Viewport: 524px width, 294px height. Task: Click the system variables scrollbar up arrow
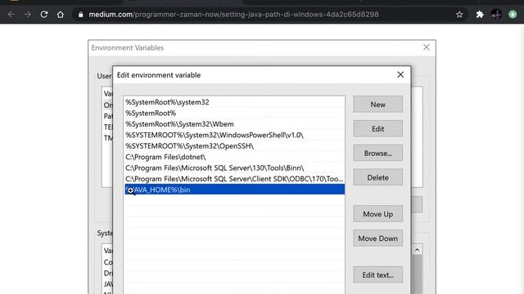coord(417,250)
